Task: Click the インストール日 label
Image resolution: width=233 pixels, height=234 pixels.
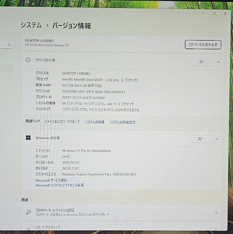Action: pyautogui.click(x=44, y=162)
